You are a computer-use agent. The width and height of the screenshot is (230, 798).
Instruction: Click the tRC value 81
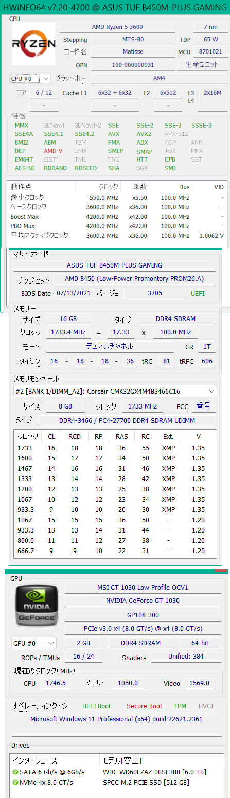167,361
